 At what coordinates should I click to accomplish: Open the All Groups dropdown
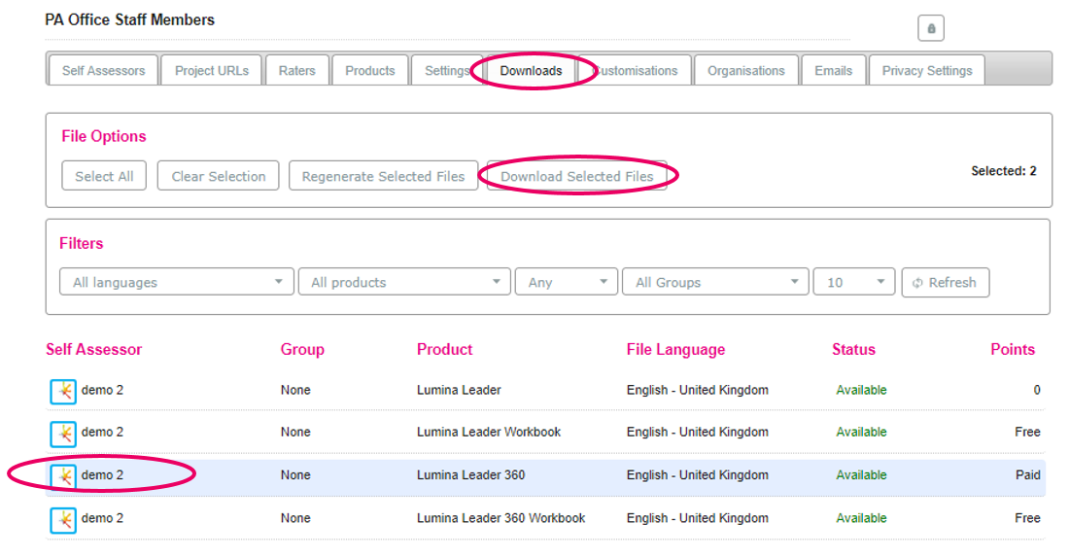point(715,282)
